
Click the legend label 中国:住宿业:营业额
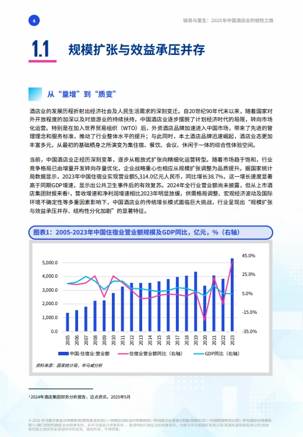click(90, 354)
